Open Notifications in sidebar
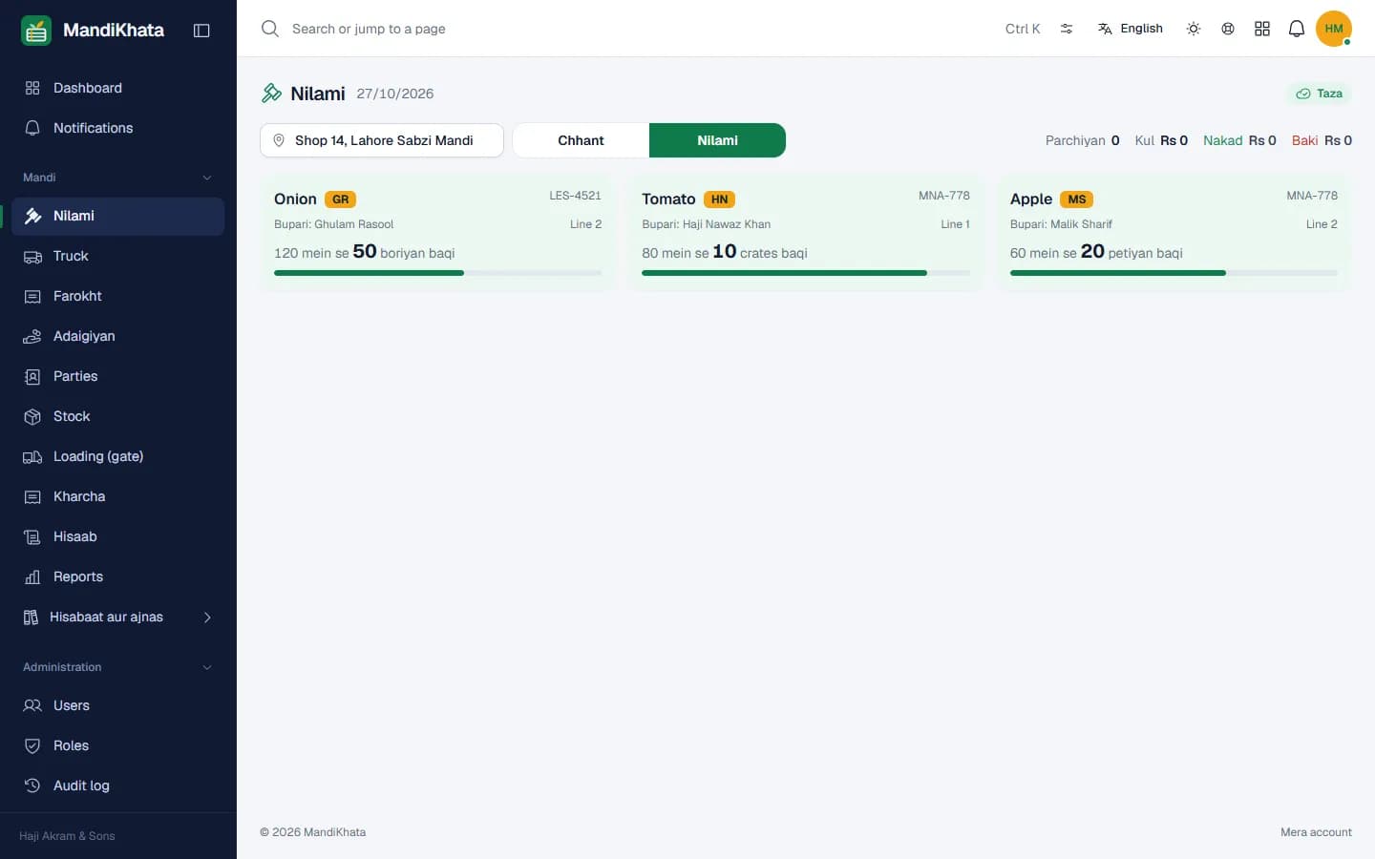Screen dimensions: 1375x859 pos(118,128)
